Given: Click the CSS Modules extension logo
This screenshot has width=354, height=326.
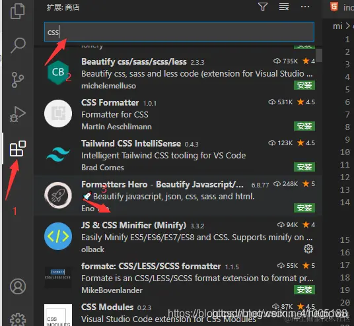Looking at the screenshot, I should tap(58, 315).
